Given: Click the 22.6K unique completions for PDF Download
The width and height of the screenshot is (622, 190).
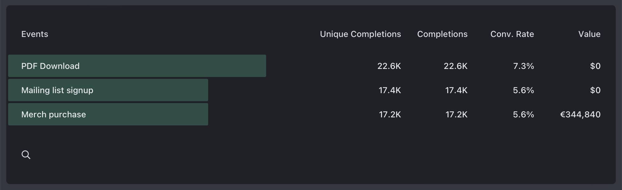Looking at the screenshot, I should [389, 66].
